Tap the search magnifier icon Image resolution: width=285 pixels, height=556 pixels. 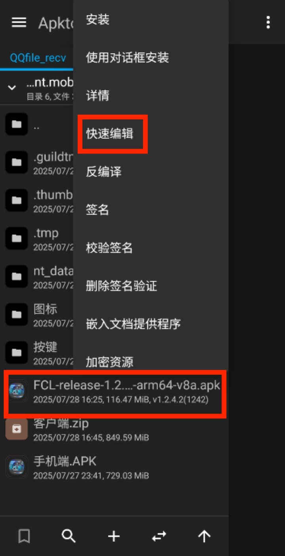point(69,536)
